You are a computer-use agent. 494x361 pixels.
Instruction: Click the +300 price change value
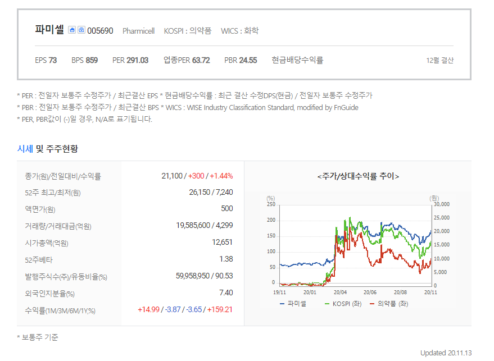(196, 176)
